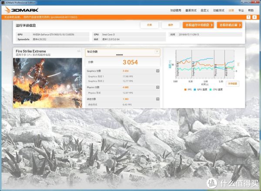
Task: Open the 专业 professional tab
Action: tap(241, 10)
